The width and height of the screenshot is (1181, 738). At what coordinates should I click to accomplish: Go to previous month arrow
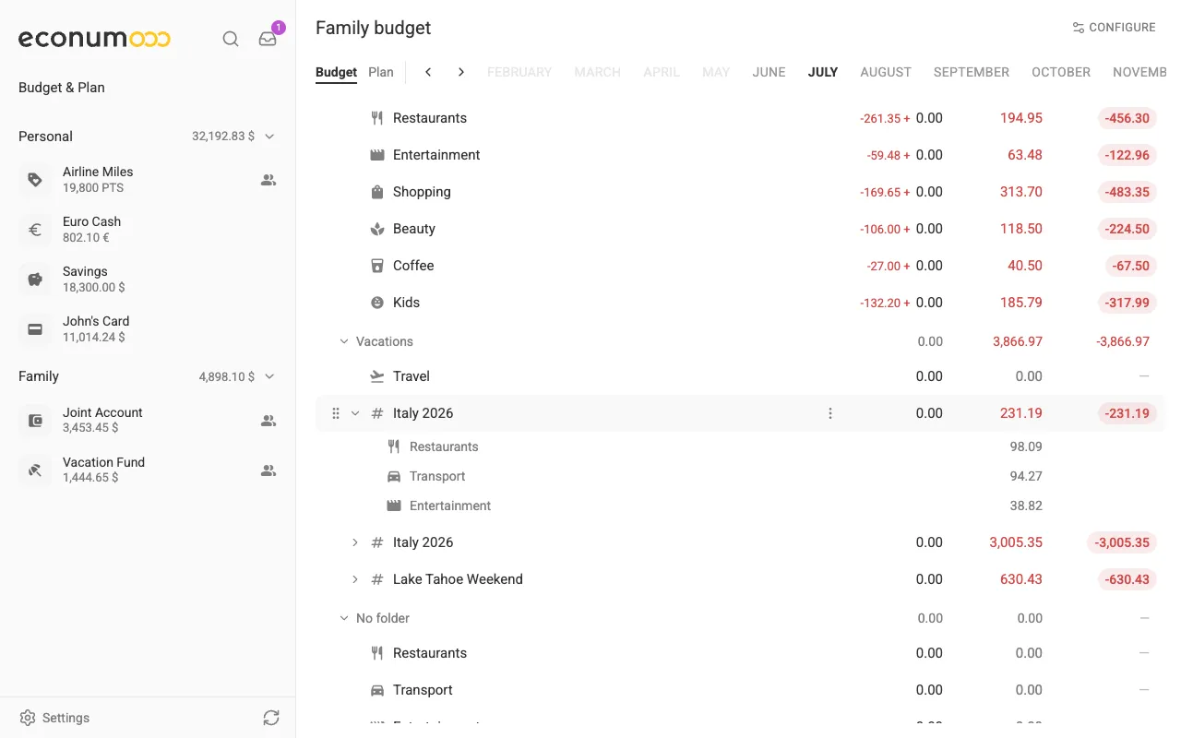point(428,72)
